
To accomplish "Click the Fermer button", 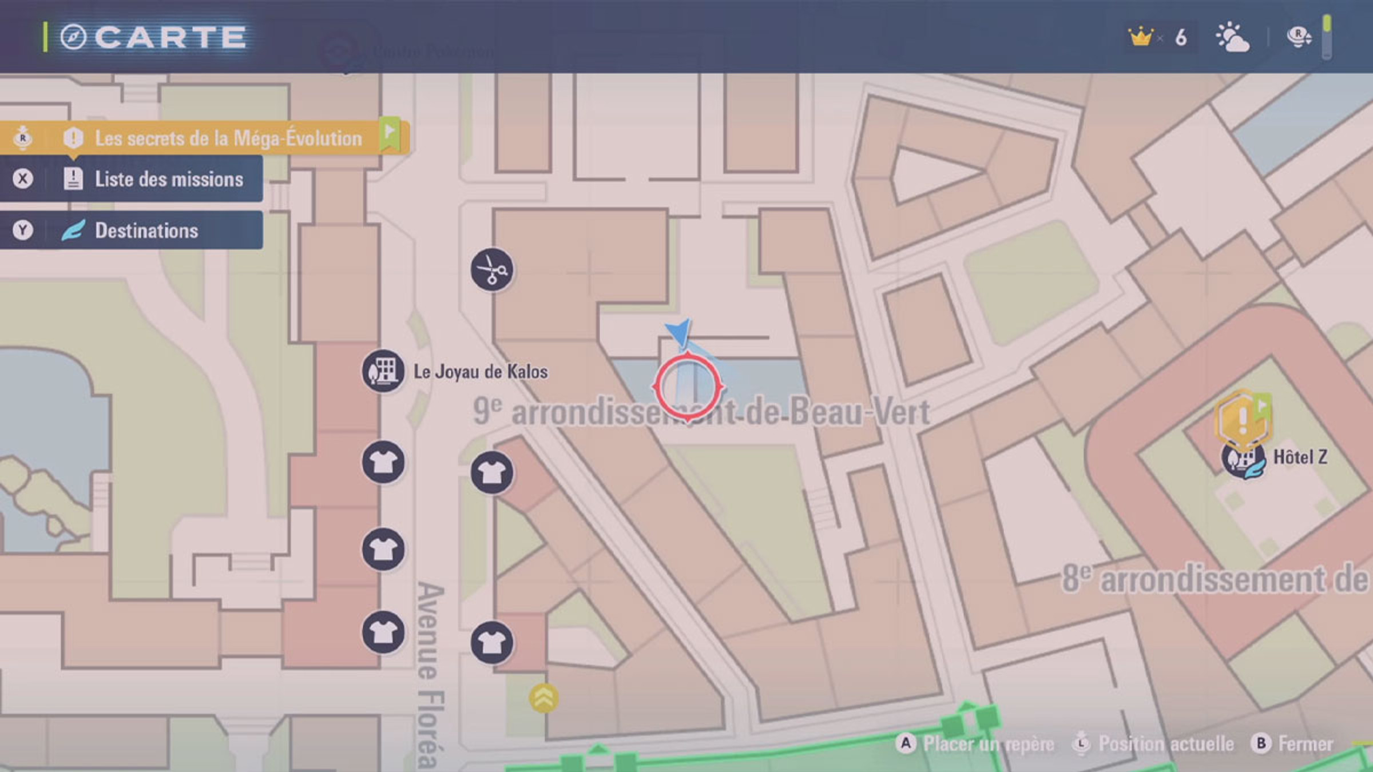I will point(1293,744).
